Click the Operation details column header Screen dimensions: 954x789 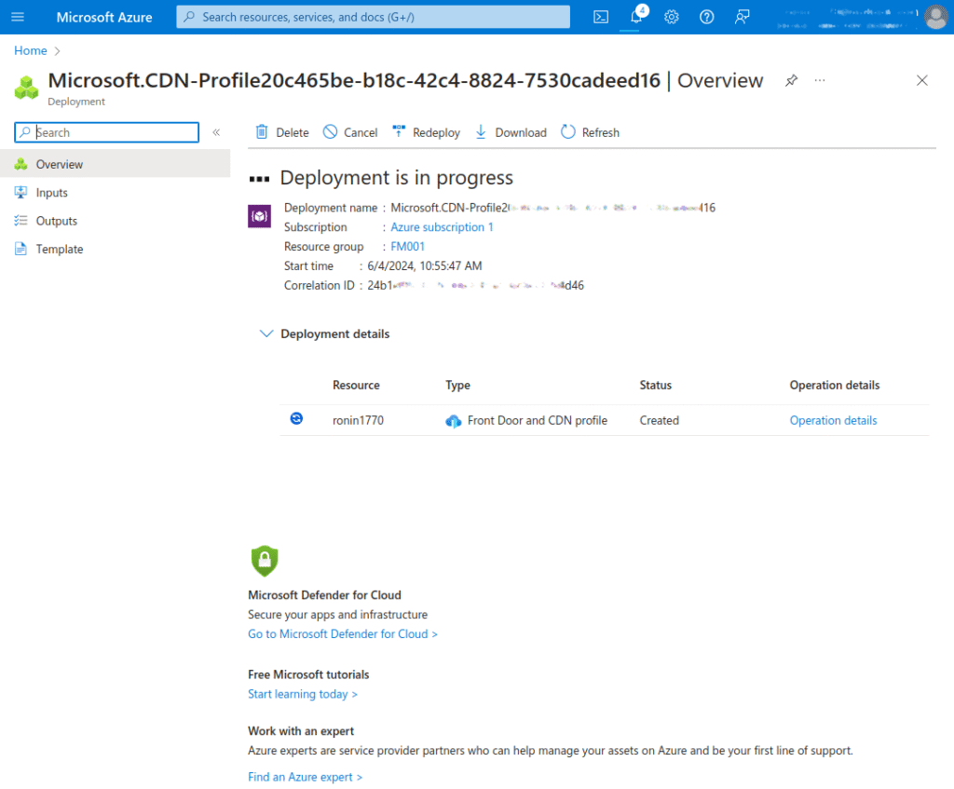pyautogui.click(x=834, y=385)
